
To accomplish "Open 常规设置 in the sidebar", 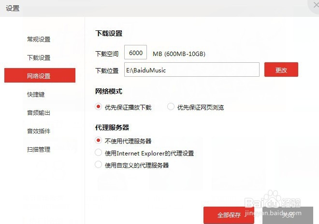I will pyautogui.click(x=39, y=40).
